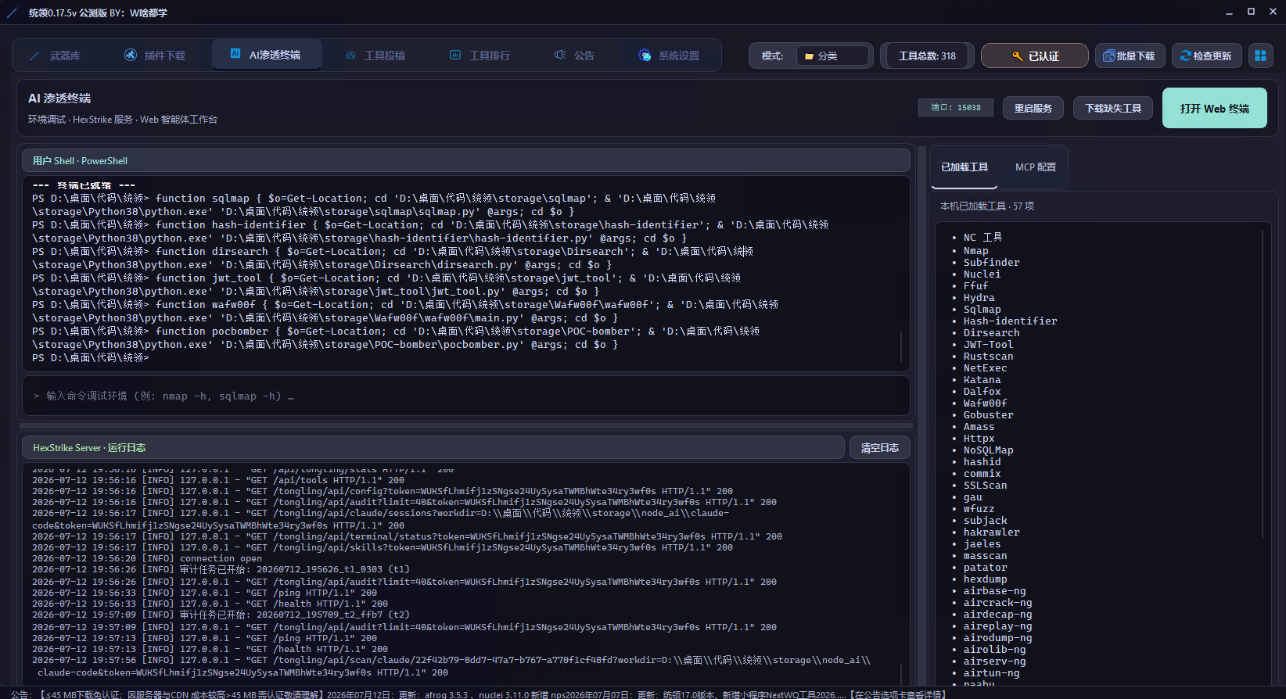The image size is (1286, 699).
Task: Click the 工具排行 ranking icon
Action: pyautogui.click(x=455, y=55)
